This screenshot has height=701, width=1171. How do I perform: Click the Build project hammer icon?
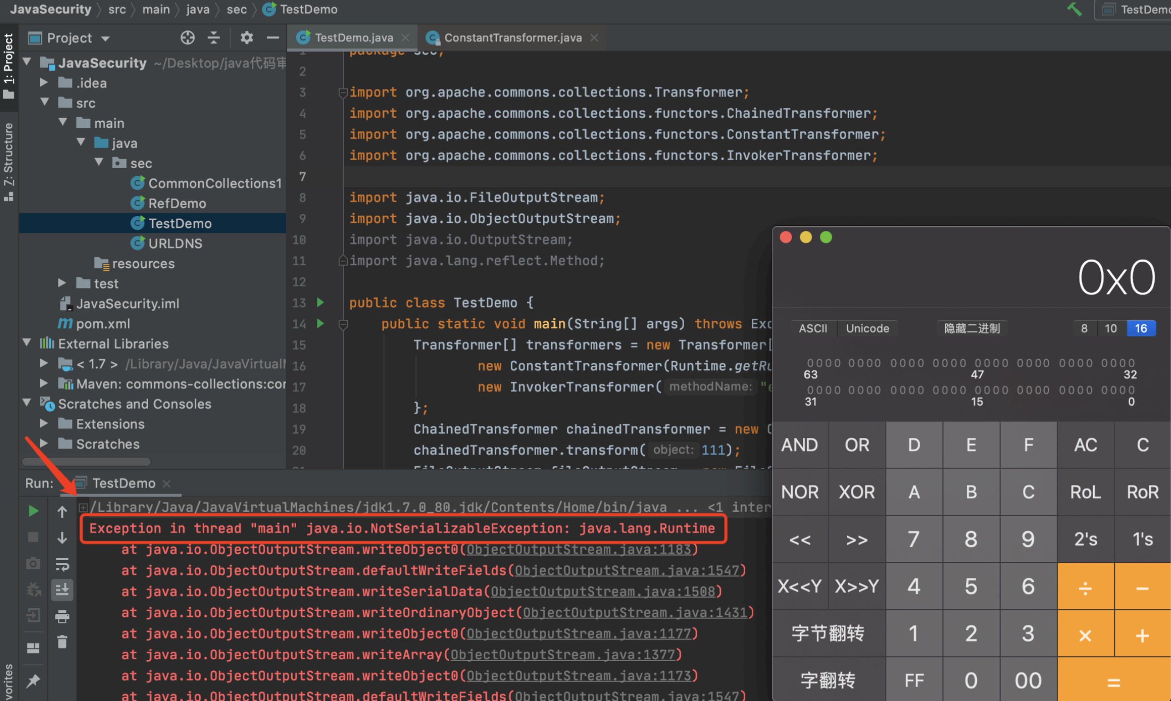pyautogui.click(x=1074, y=9)
